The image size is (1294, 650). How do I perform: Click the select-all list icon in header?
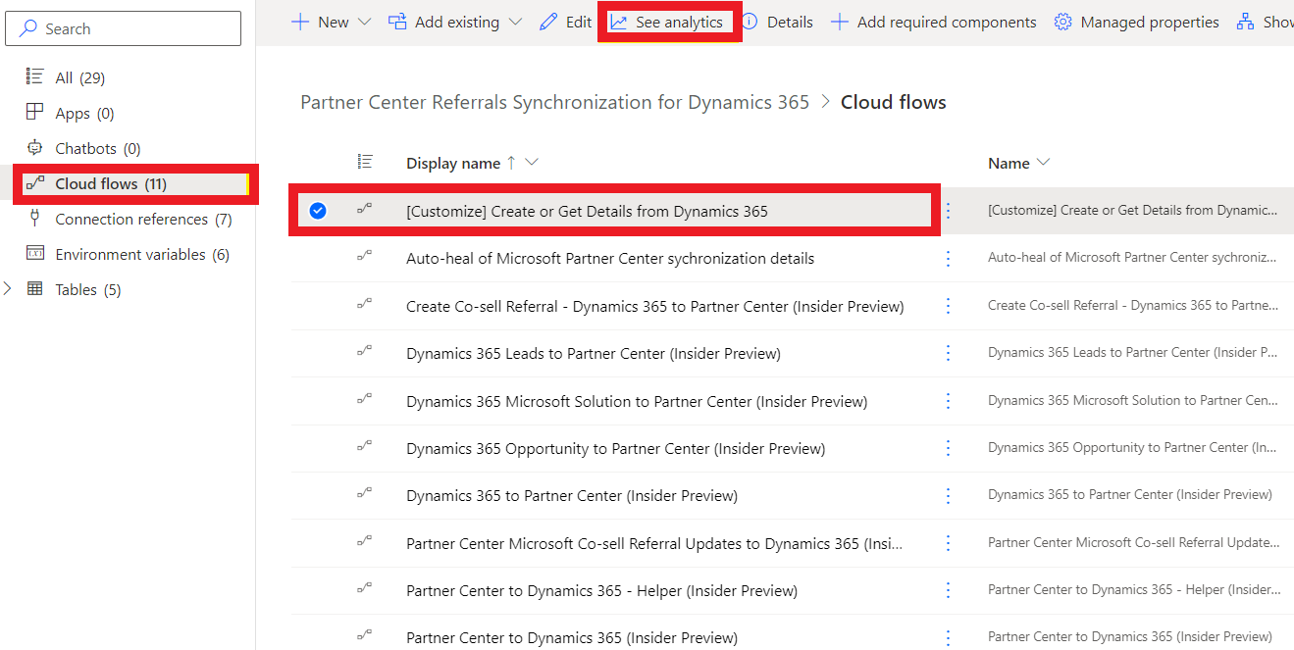(365, 162)
